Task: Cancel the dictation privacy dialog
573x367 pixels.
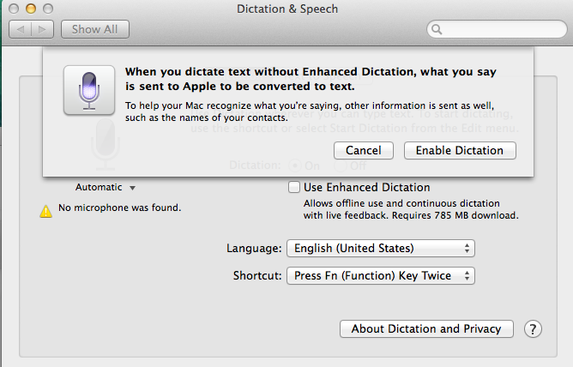Action: click(x=363, y=150)
